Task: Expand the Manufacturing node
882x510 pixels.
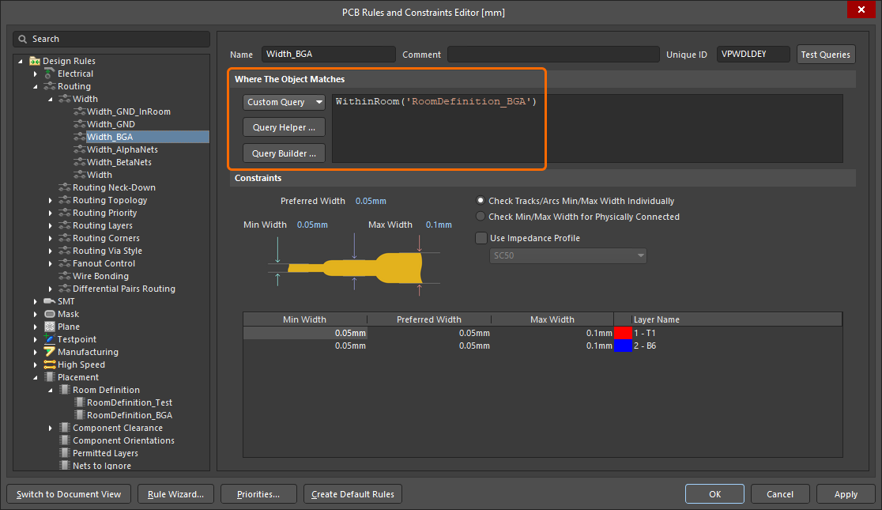Action: (x=36, y=352)
